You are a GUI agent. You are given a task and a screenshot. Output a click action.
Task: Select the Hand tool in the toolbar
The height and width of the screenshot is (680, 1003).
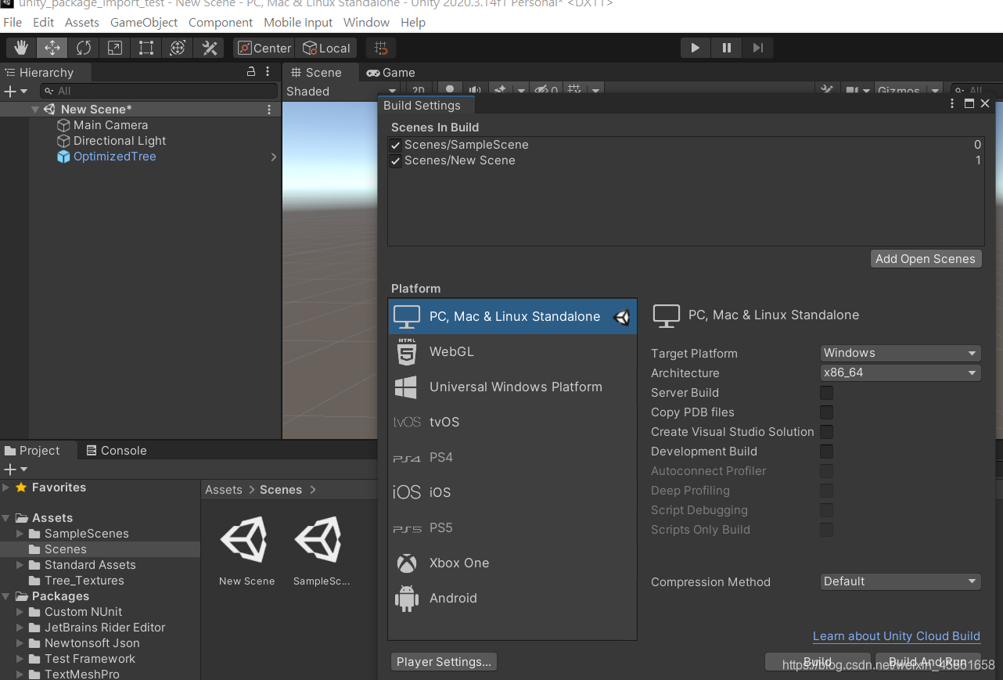click(21, 48)
